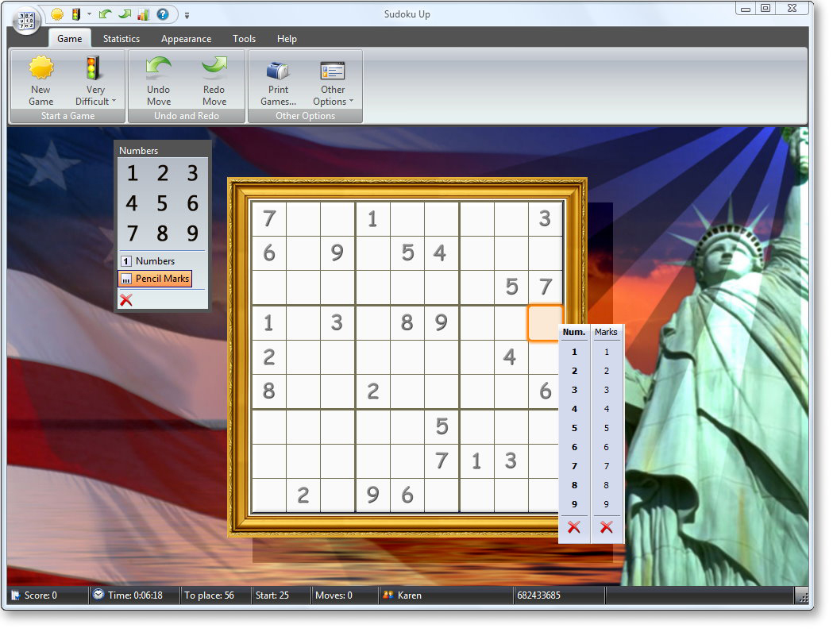Switch to the Statistics ribbon tab
Screen dimensions: 833x632
click(x=121, y=39)
